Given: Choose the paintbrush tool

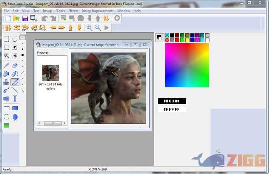Looking at the screenshot, I should point(6,90).
